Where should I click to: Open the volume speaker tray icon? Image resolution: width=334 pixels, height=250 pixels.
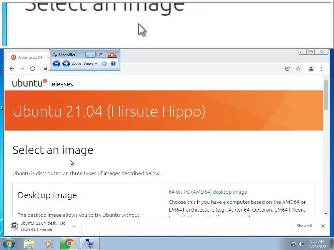pyautogui.click(x=301, y=244)
